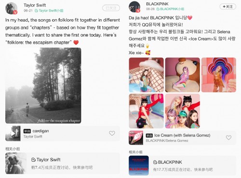Select the Ice Cream (with Selena Gomez) song title
The image size is (241, 178).
coord(182,135)
